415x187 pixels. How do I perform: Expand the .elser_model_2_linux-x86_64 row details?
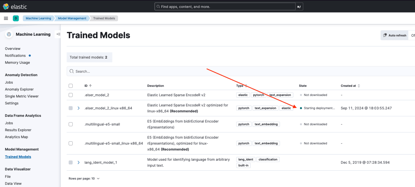pyautogui.click(x=78, y=108)
